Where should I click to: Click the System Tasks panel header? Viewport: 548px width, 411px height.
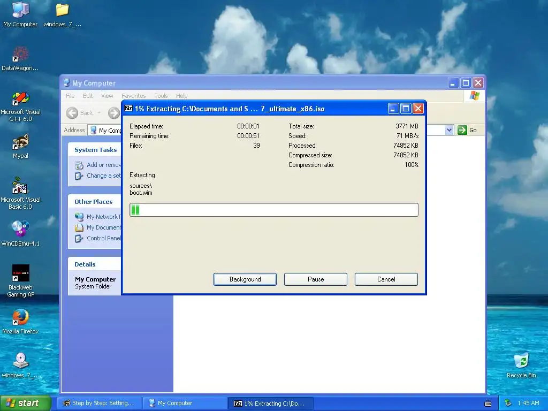pos(95,150)
